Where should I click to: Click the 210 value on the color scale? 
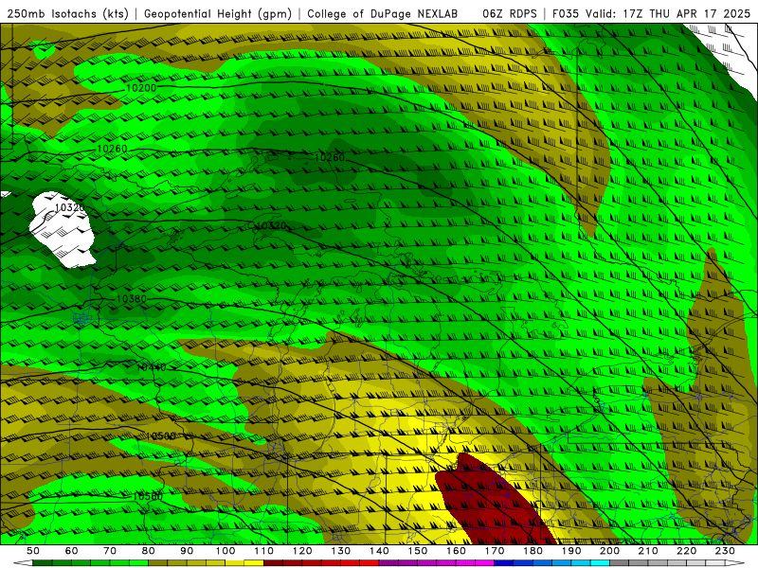[x=648, y=551]
